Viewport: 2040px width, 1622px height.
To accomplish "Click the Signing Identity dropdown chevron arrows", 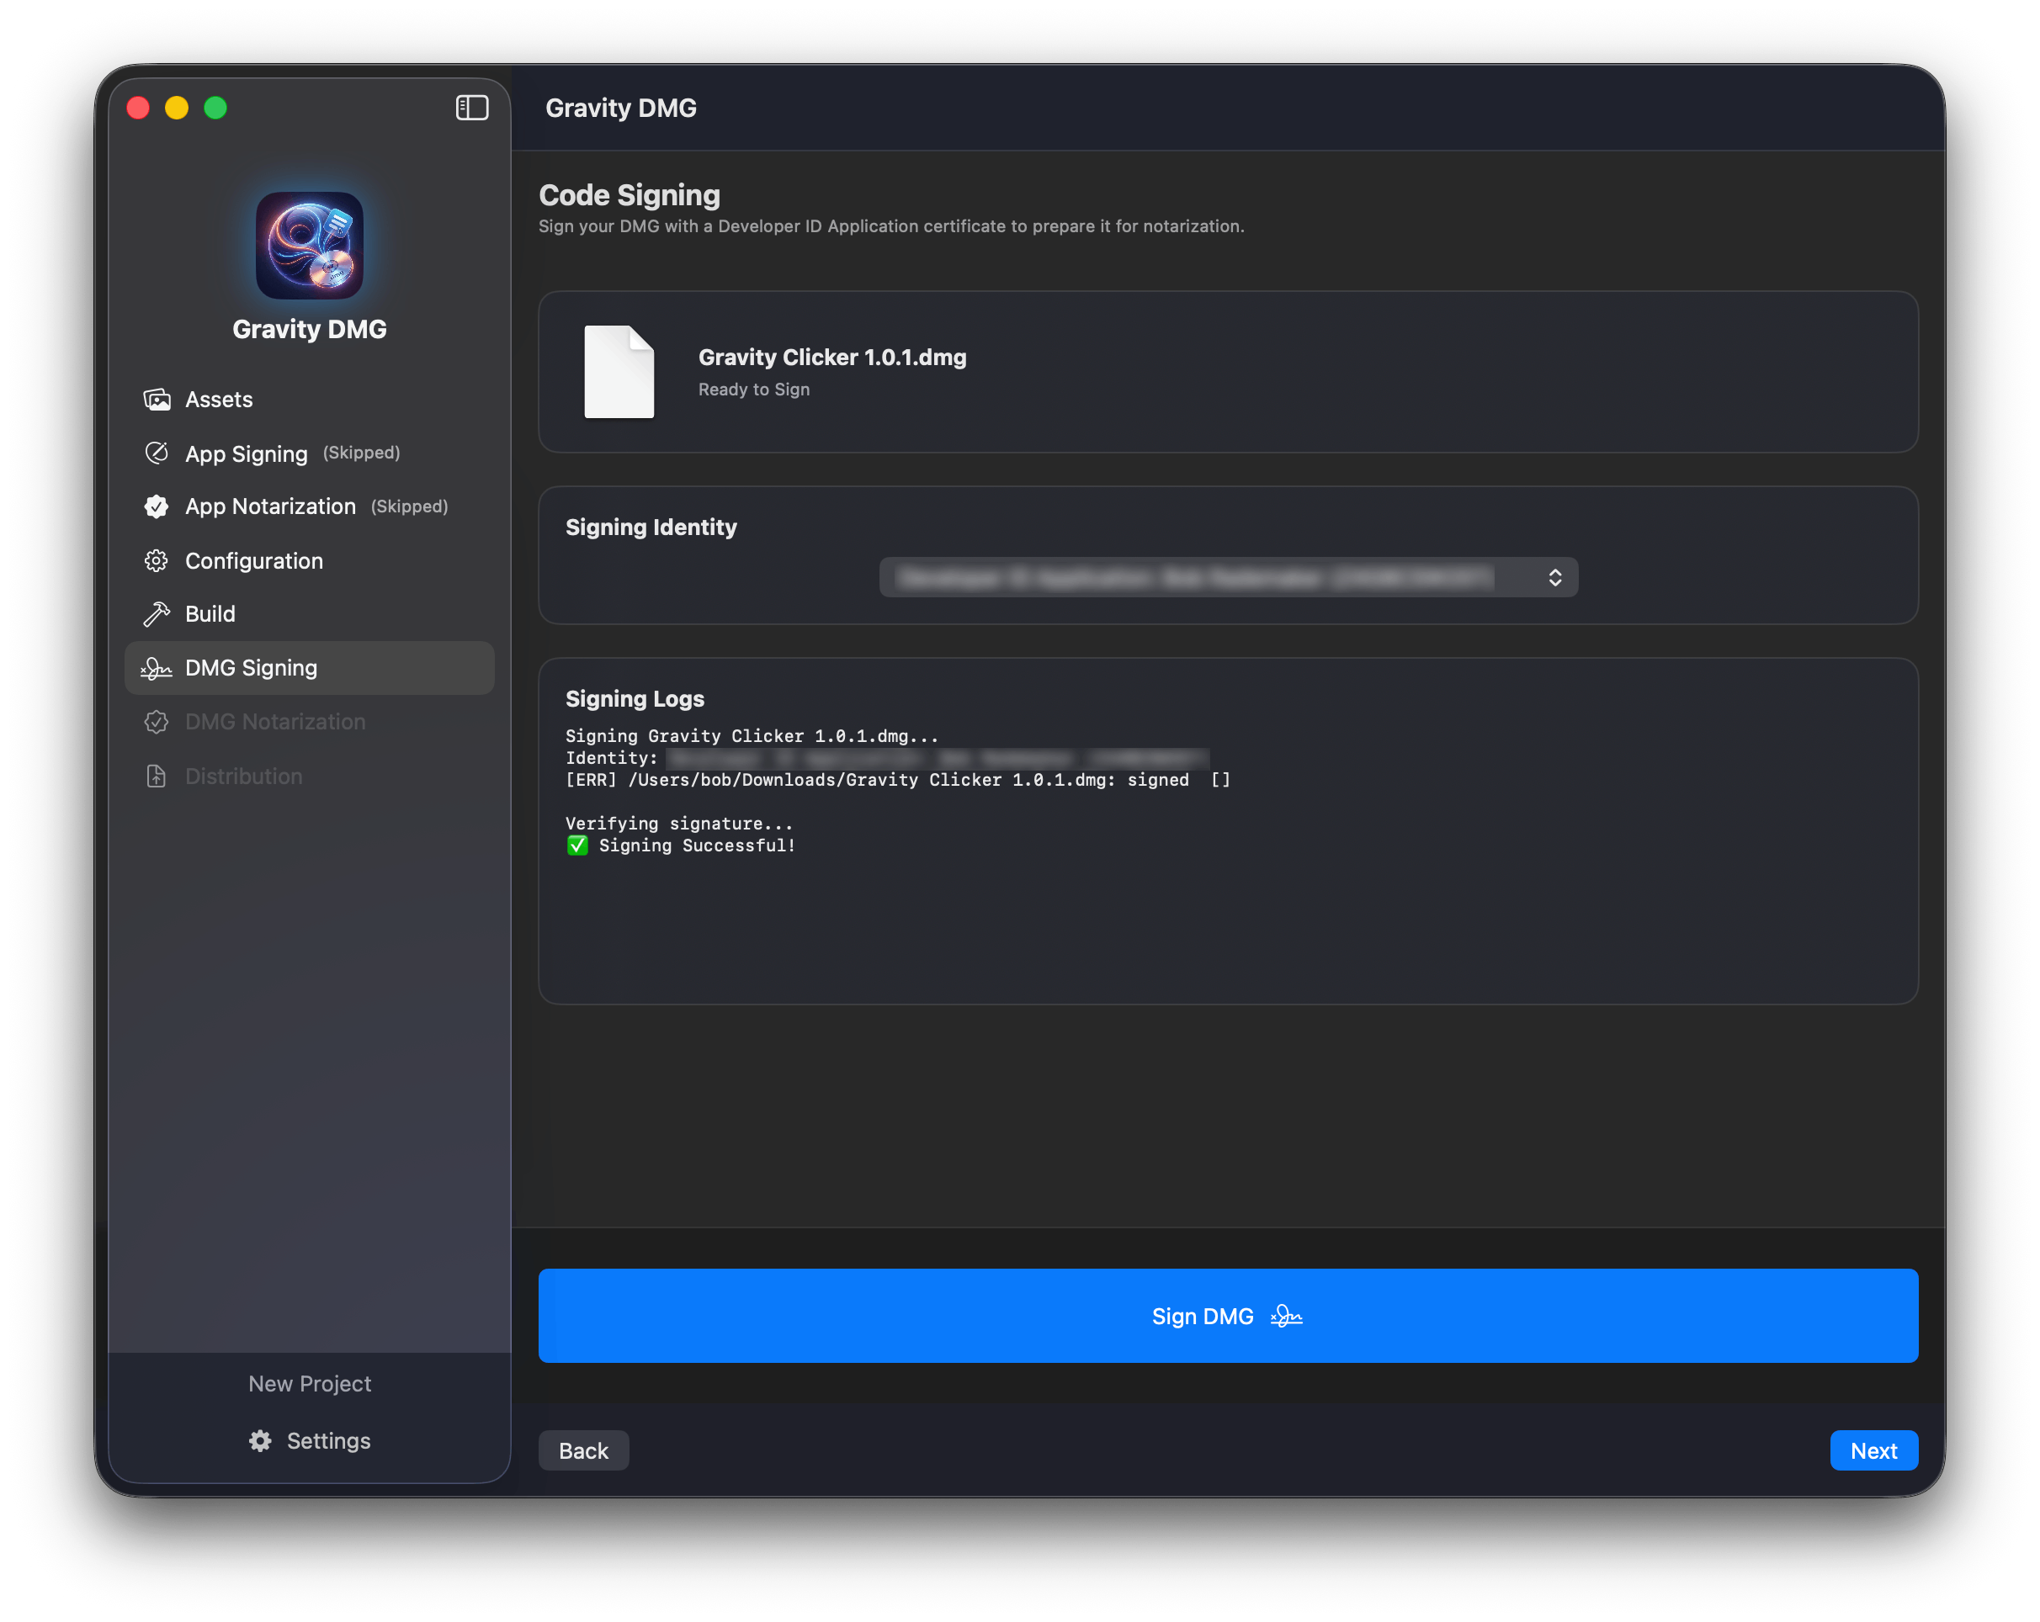I will 1554,577.
